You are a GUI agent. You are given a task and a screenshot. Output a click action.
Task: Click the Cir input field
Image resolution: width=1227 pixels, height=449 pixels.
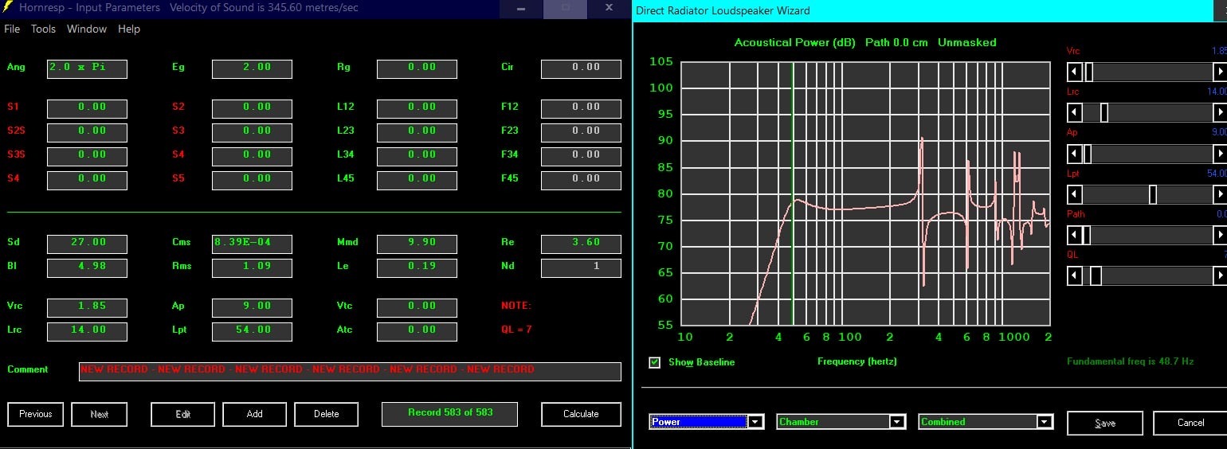click(581, 68)
